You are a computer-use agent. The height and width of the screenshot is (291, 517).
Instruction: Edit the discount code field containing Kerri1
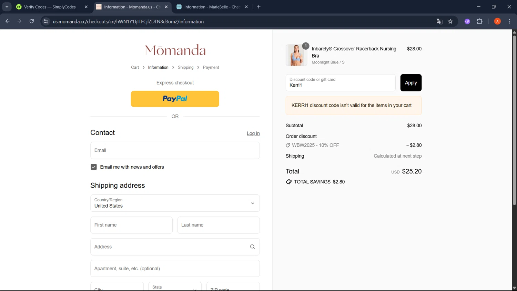coord(341,83)
